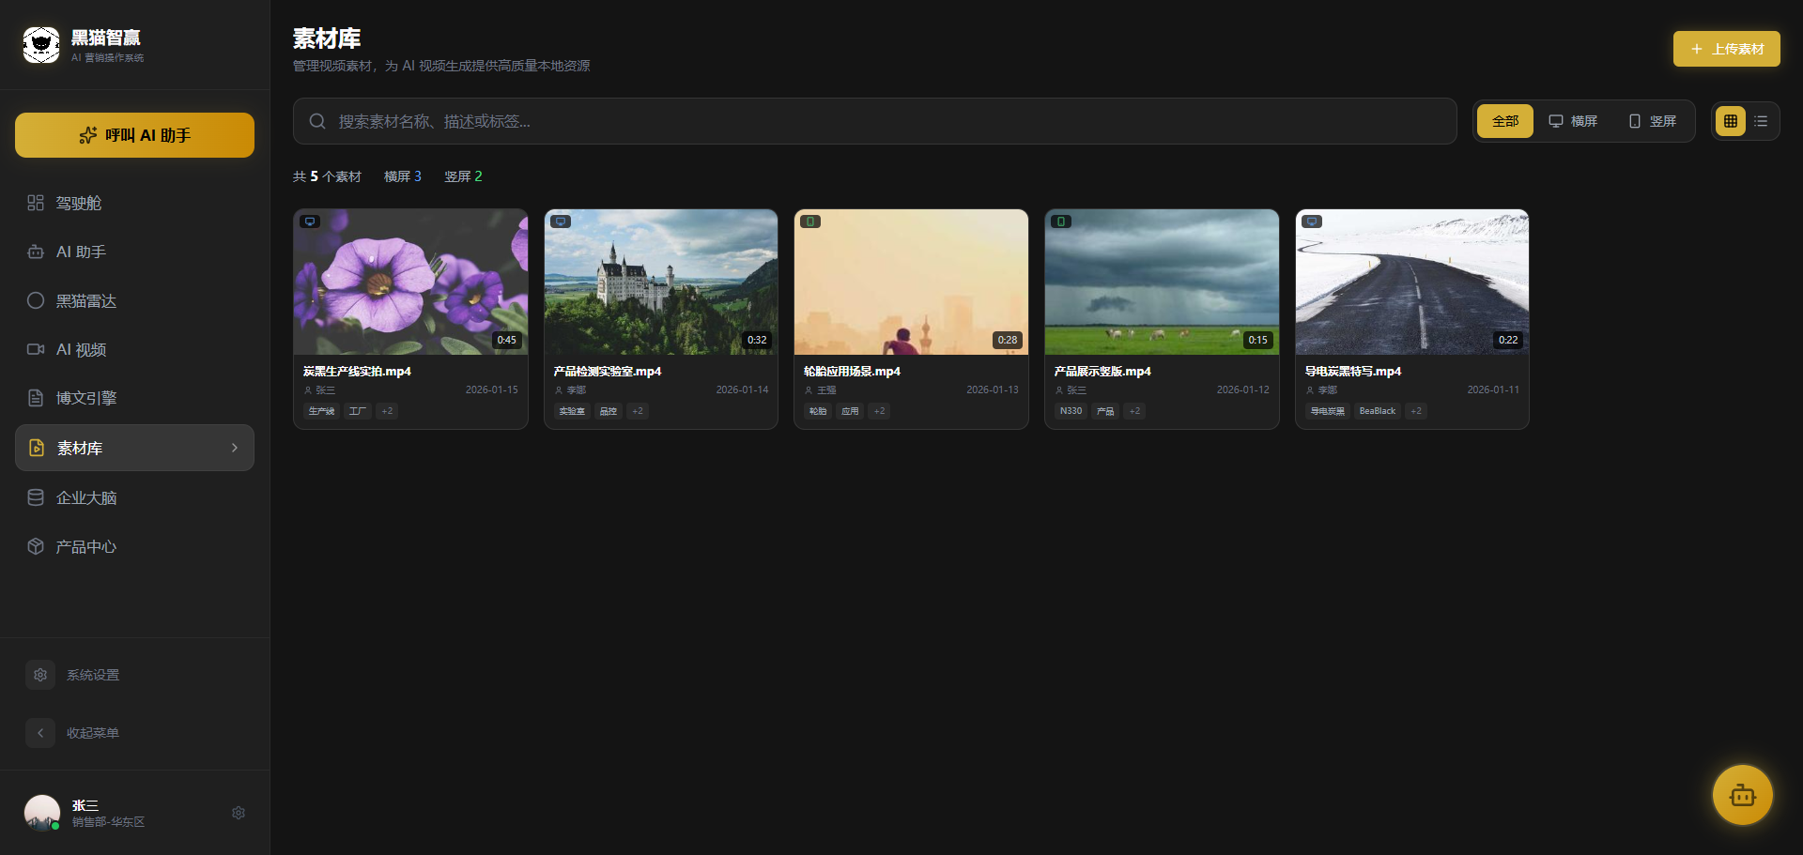Filter materials by 横屏 orientation
This screenshot has width=1803, height=855.
[1573, 121]
